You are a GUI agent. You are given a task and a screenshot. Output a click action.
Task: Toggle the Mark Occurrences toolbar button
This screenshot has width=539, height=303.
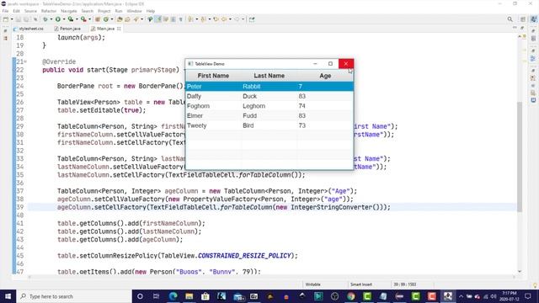click(x=158, y=19)
